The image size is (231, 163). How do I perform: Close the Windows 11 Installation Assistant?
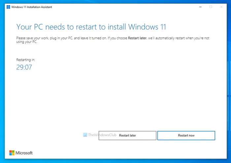tap(222, 7)
